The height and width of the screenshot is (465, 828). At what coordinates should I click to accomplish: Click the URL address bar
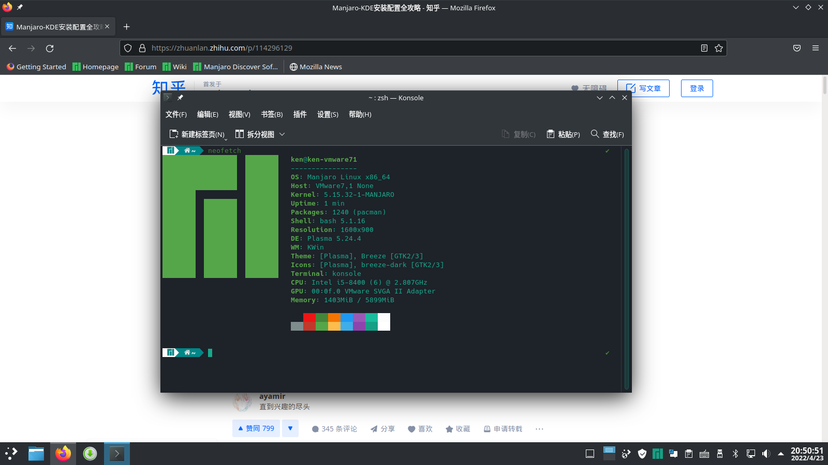(x=424, y=48)
